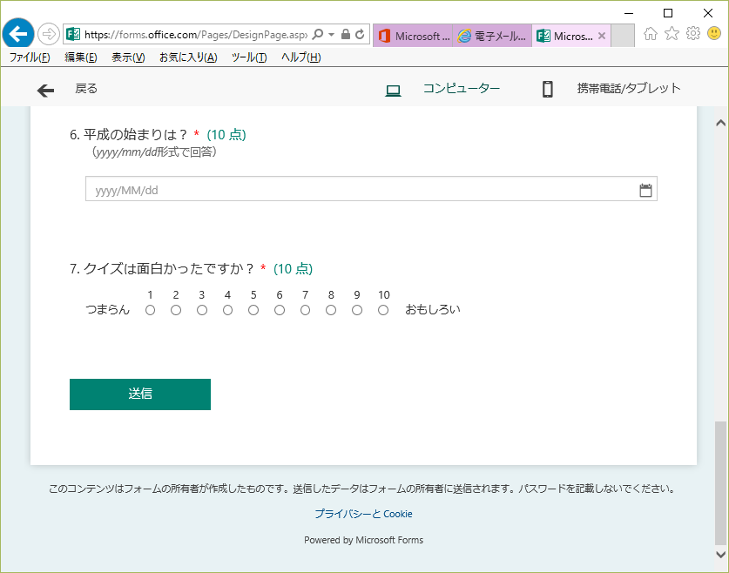This screenshot has width=729, height=573.
Task: Click the lock security icon in address bar
Action: coord(346,34)
